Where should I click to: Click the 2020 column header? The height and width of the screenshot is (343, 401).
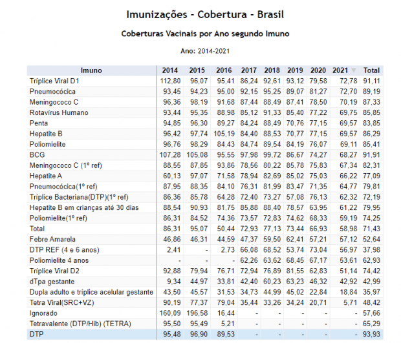(318, 70)
